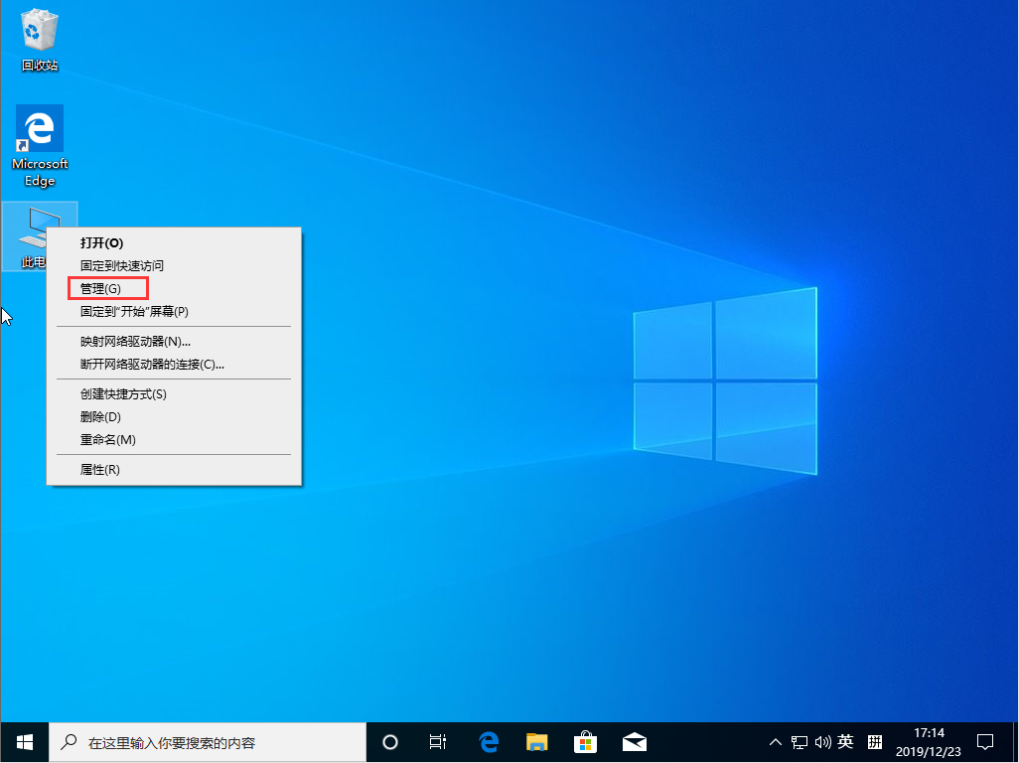Click the network icon in system tray
The image size is (1019, 763).
pos(799,742)
